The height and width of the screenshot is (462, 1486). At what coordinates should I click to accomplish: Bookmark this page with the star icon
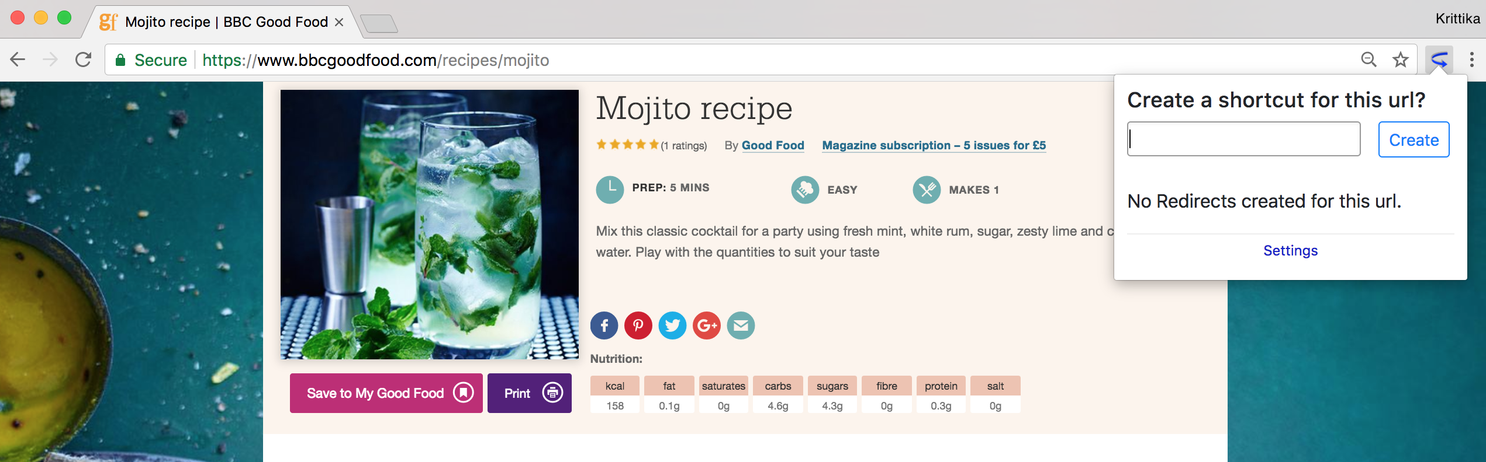click(x=1400, y=60)
